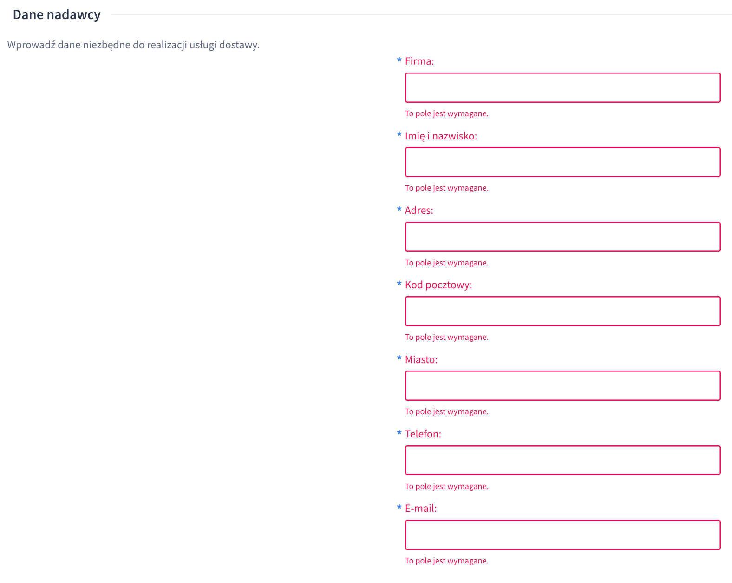Click the required-field error below Firma

click(446, 113)
